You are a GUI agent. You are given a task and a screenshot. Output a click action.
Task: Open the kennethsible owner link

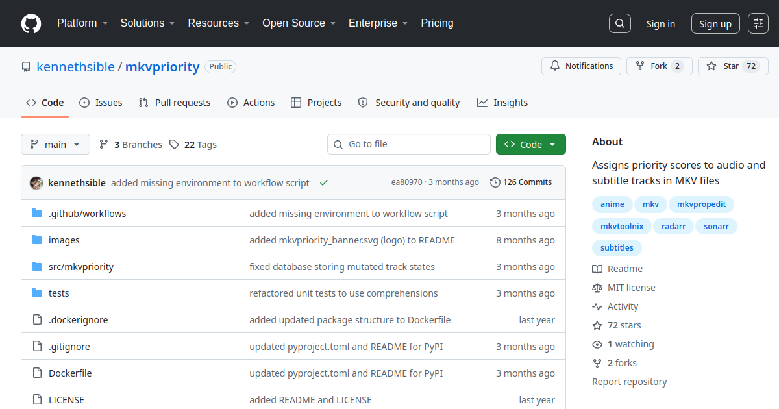click(x=75, y=67)
